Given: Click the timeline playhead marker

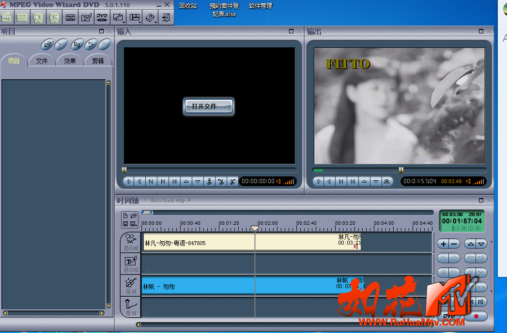Looking at the screenshot, I should [255, 229].
